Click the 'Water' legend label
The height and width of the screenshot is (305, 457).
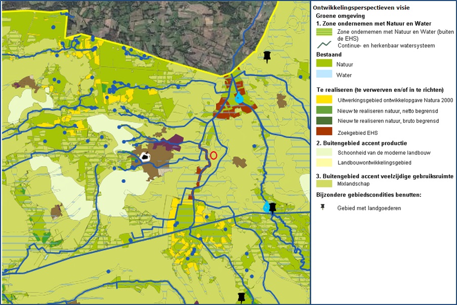pos(344,75)
